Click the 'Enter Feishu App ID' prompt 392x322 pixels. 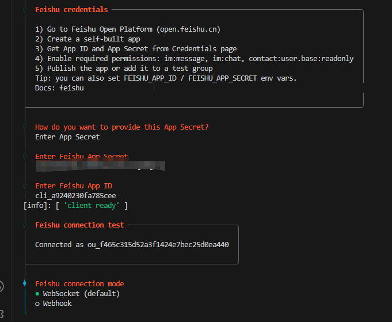[74, 186]
